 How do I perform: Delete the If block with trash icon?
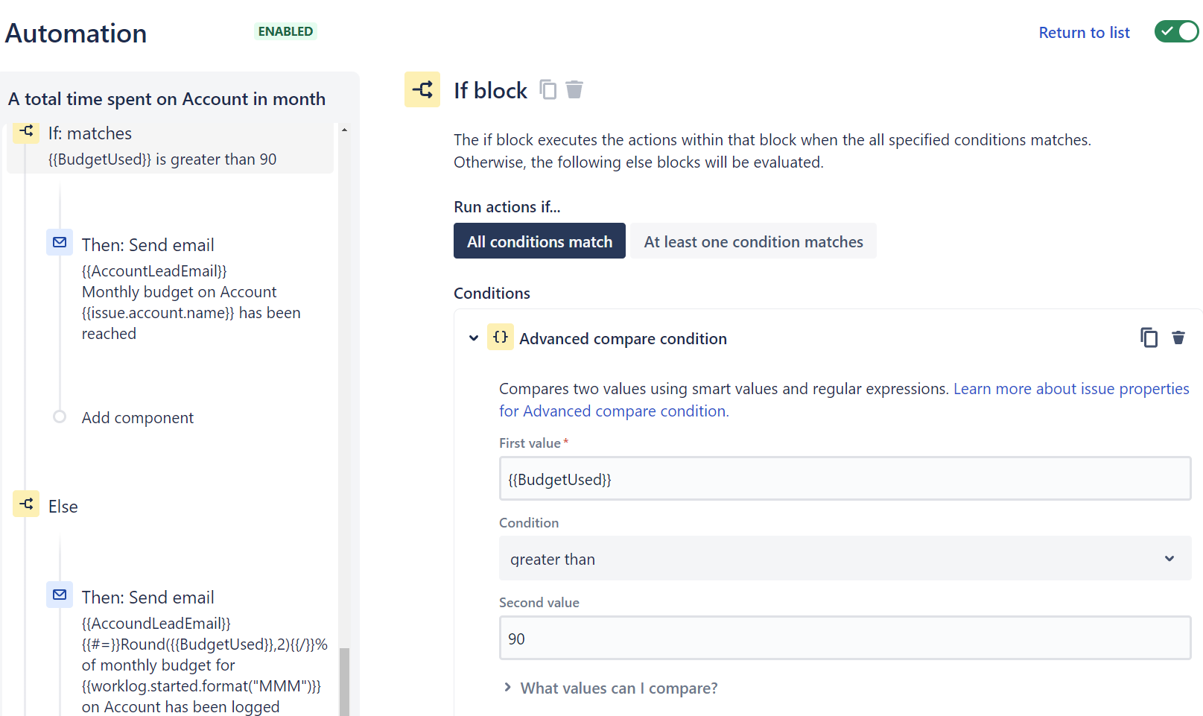point(574,90)
